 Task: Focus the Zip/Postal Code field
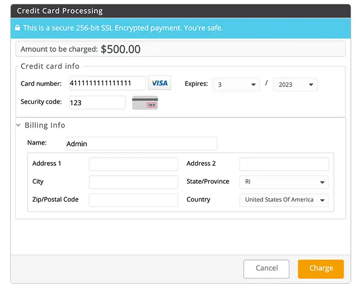pyautogui.click(x=133, y=200)
